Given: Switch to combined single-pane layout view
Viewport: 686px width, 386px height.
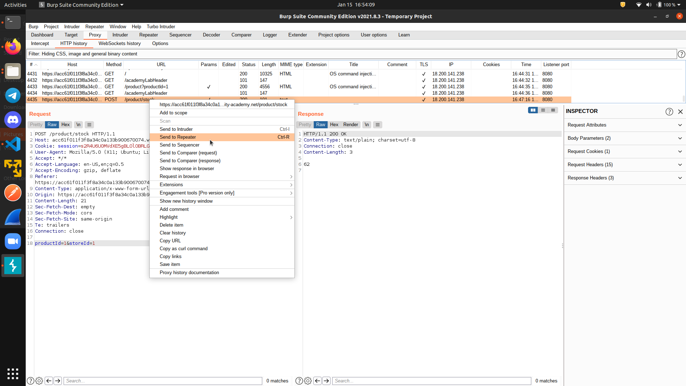Looking at the screenshot, I should click(553, 110).
